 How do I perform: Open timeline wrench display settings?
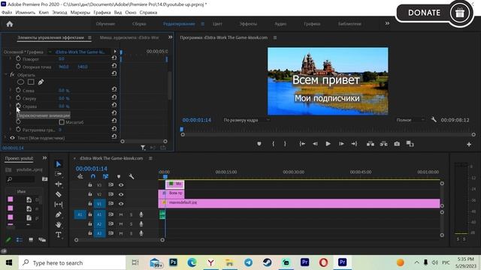[x=132, y=176]
